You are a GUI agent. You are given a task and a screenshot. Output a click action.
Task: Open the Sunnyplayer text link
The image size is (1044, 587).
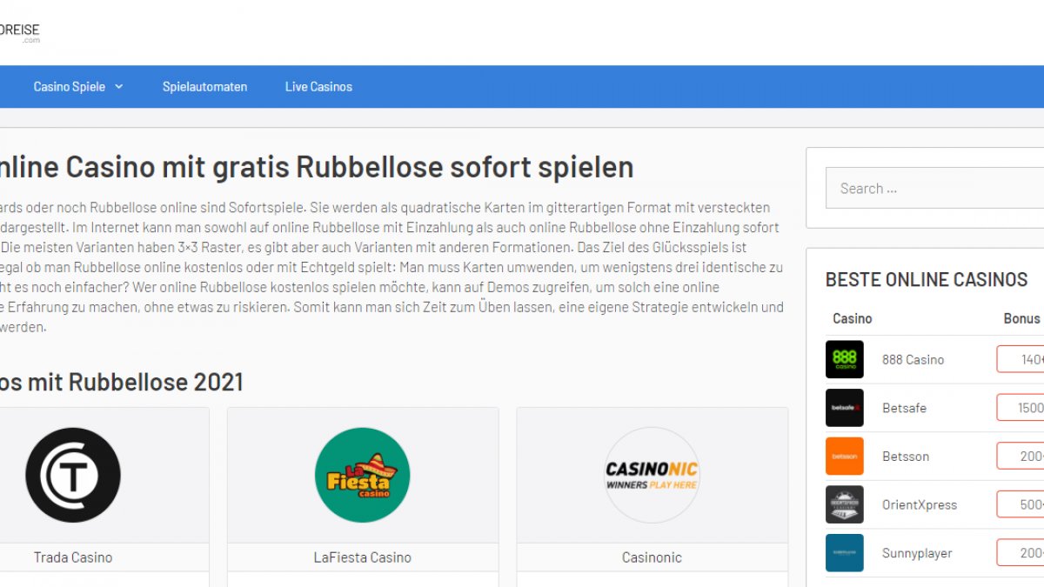tap(917, 553)
